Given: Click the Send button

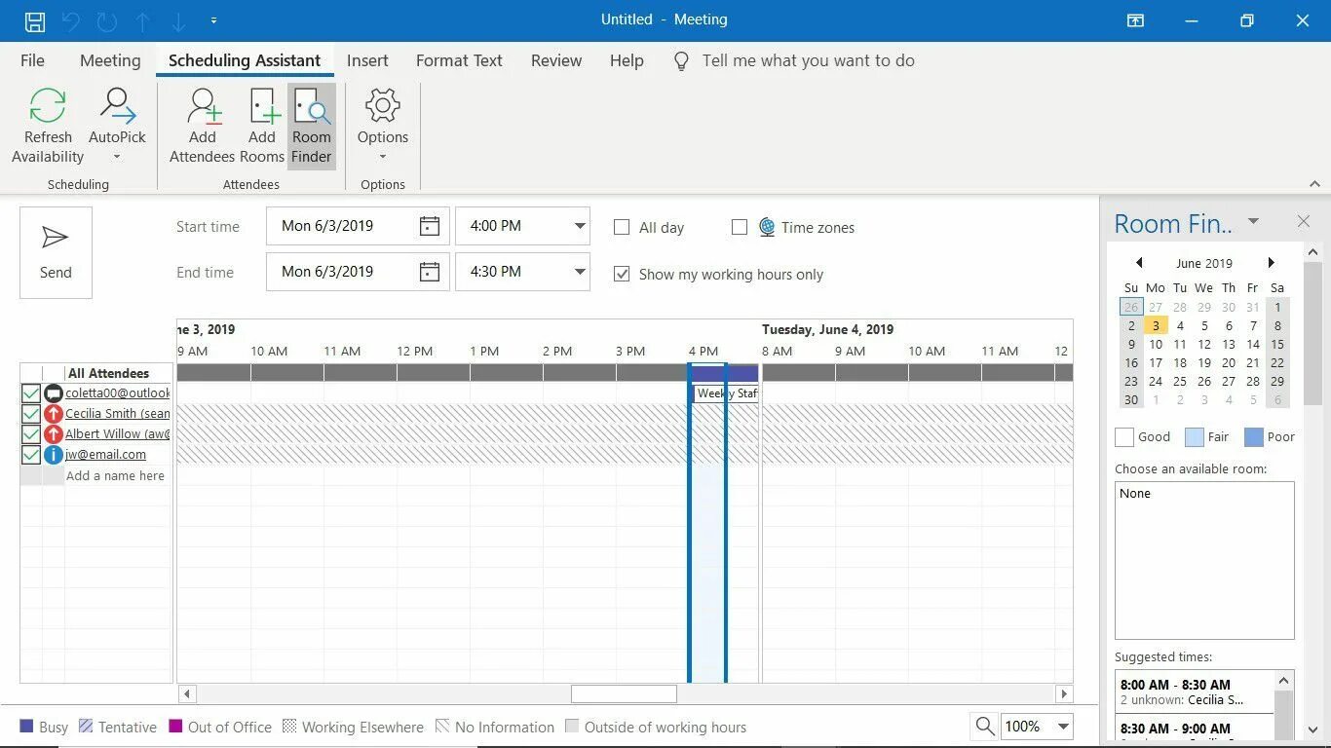Looking at the screenshot, I should click(56, 252).
